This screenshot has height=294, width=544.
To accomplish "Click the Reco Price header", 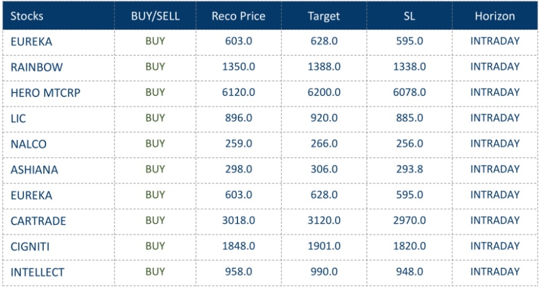I will [x=239, y=16].
